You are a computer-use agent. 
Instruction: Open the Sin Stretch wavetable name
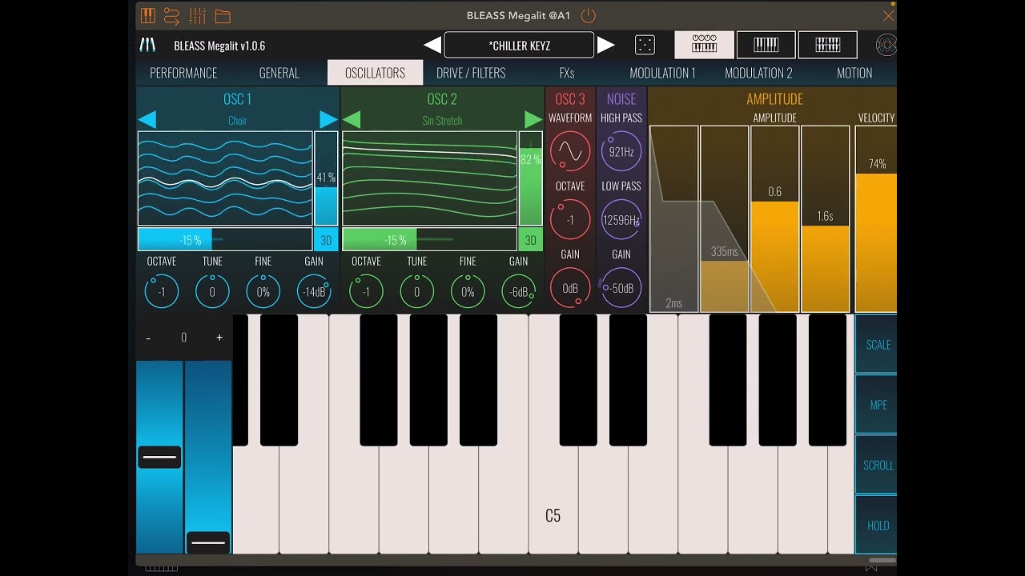442,121
